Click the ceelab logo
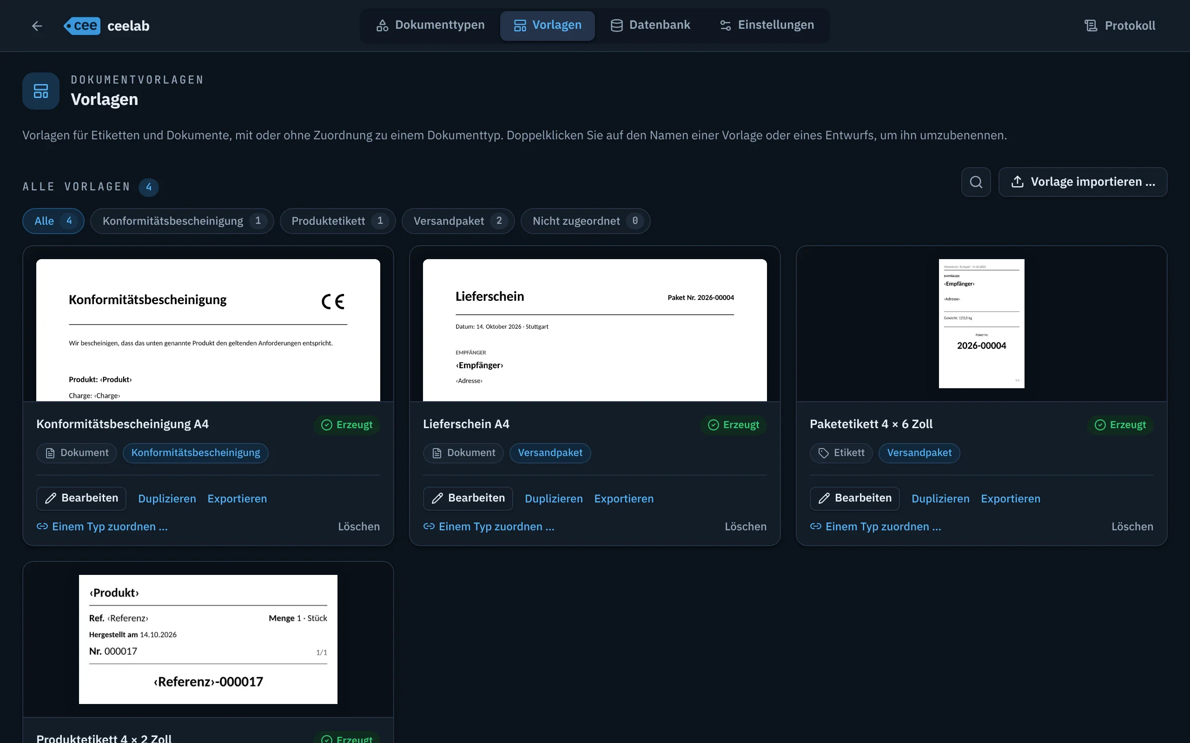This screenshot has width=1190, height=743. (107, 26)
